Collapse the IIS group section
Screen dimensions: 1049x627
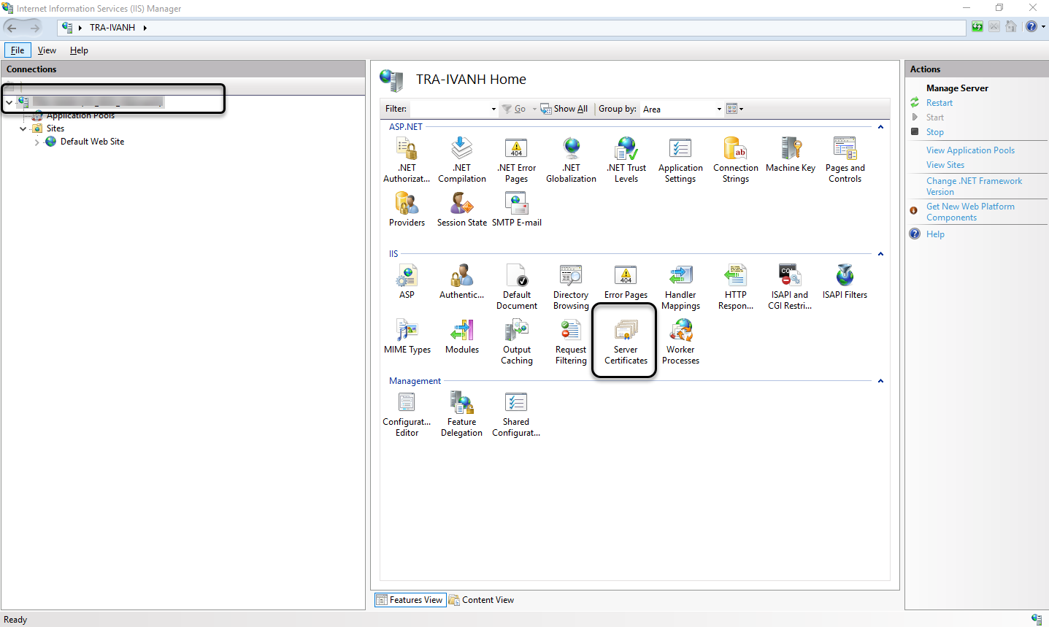pos(880,254)
